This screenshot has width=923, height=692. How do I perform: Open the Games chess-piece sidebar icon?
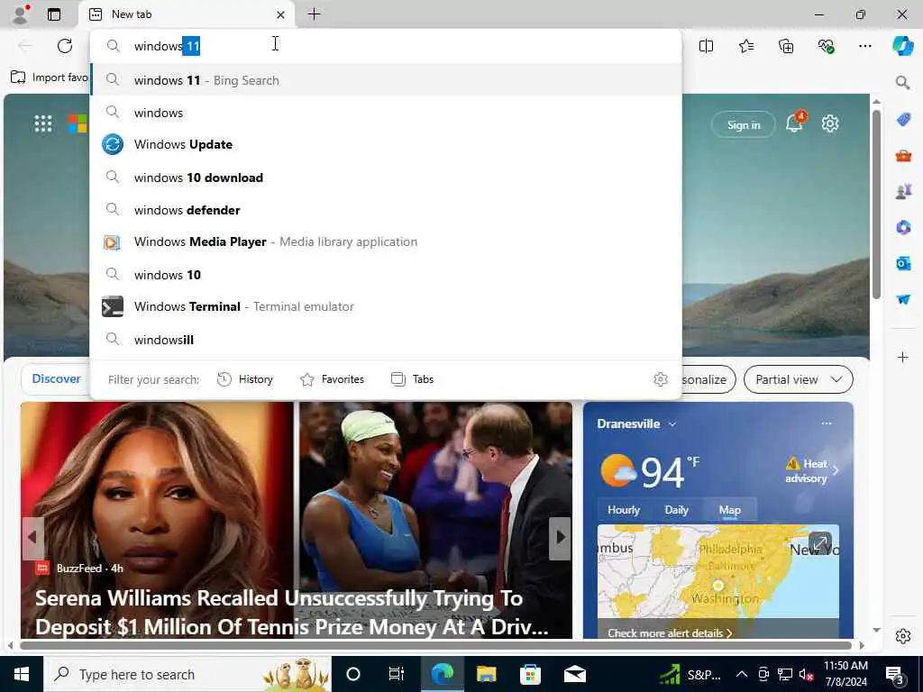click(x=903, y=191)
